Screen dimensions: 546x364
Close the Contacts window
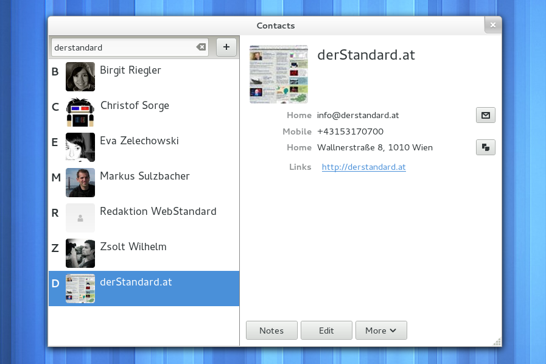[492, 25]
